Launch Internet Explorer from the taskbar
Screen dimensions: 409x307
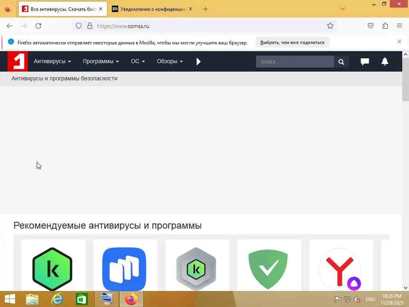[x=57, y=299]
